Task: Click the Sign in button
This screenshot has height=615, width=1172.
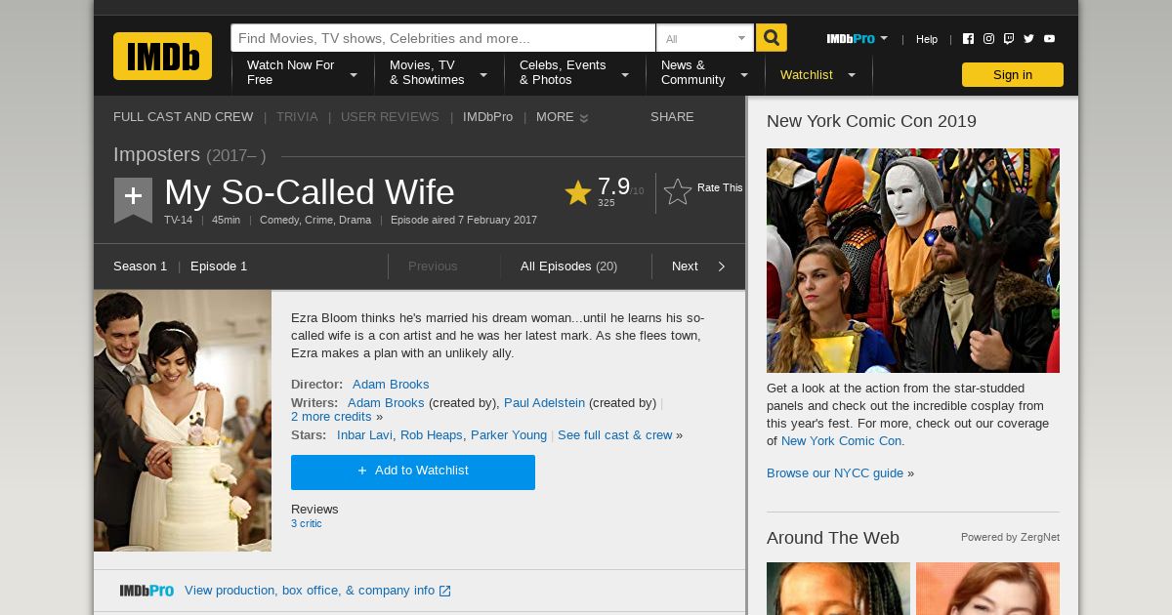Action: [1013, 75]
